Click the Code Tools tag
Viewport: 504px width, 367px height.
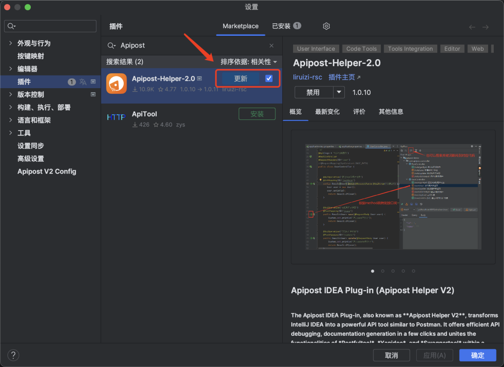pyautogui.click(x=361, y=49)
